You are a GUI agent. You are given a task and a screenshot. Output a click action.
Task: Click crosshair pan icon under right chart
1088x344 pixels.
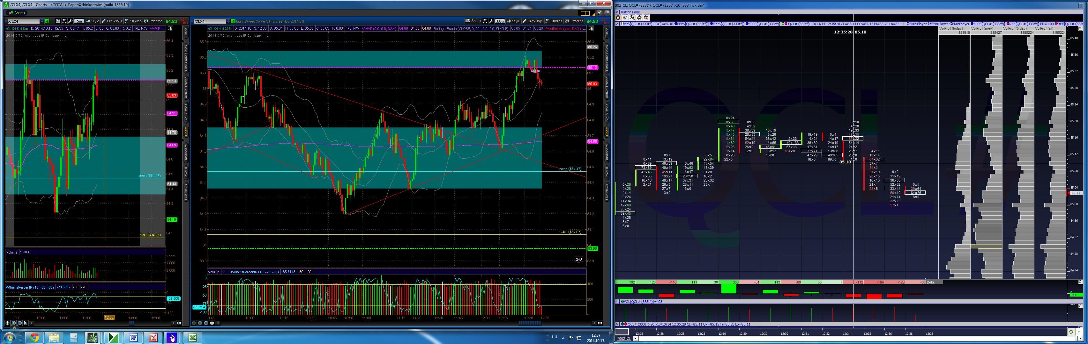[194, 323]
